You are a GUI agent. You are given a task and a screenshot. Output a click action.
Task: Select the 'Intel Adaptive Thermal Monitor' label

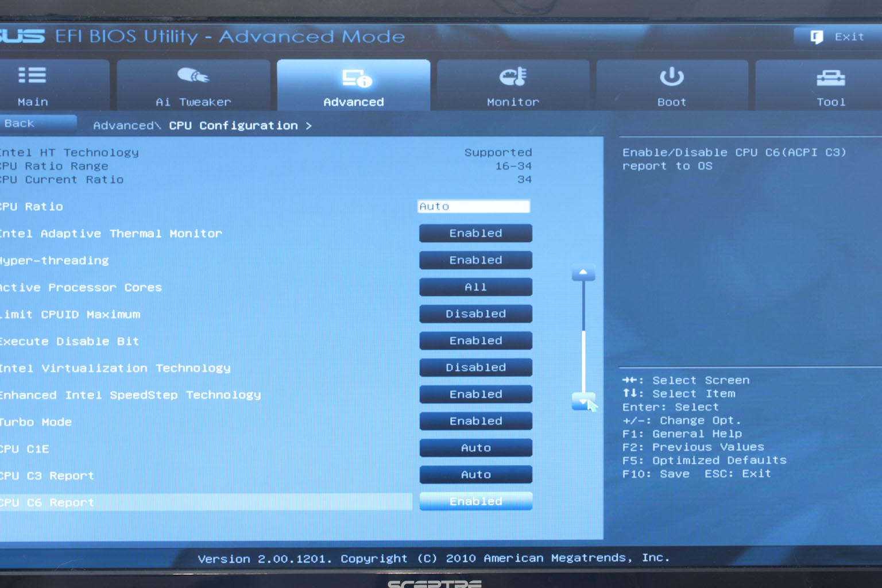point(111,234)
